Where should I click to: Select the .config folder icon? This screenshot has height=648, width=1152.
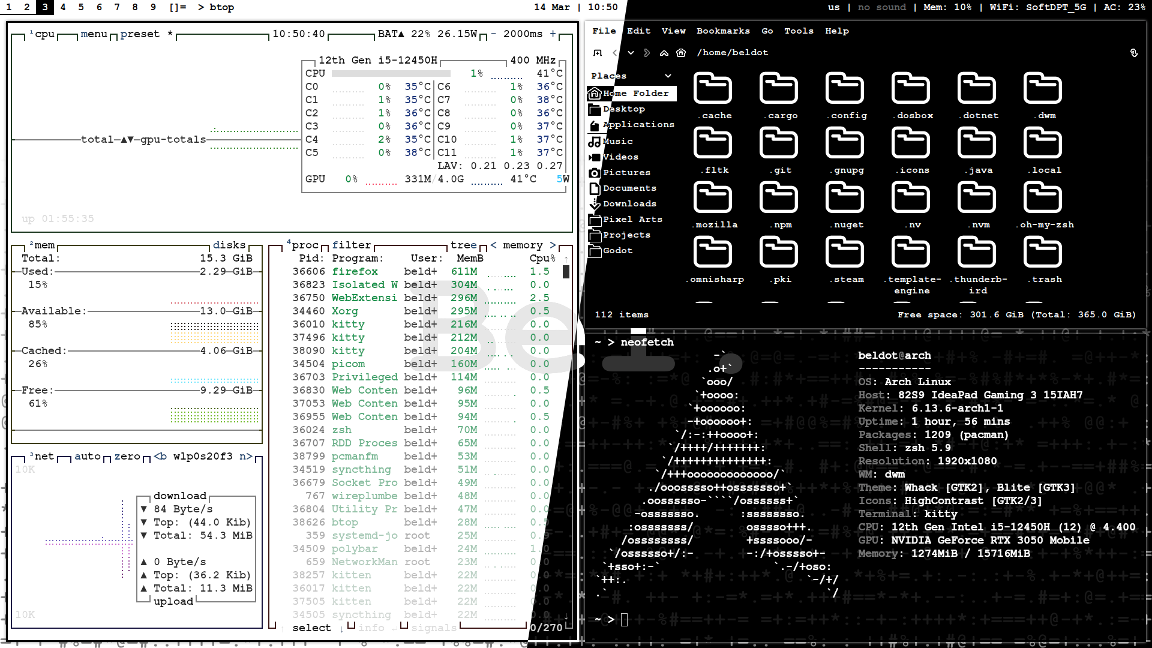(845, 89)
